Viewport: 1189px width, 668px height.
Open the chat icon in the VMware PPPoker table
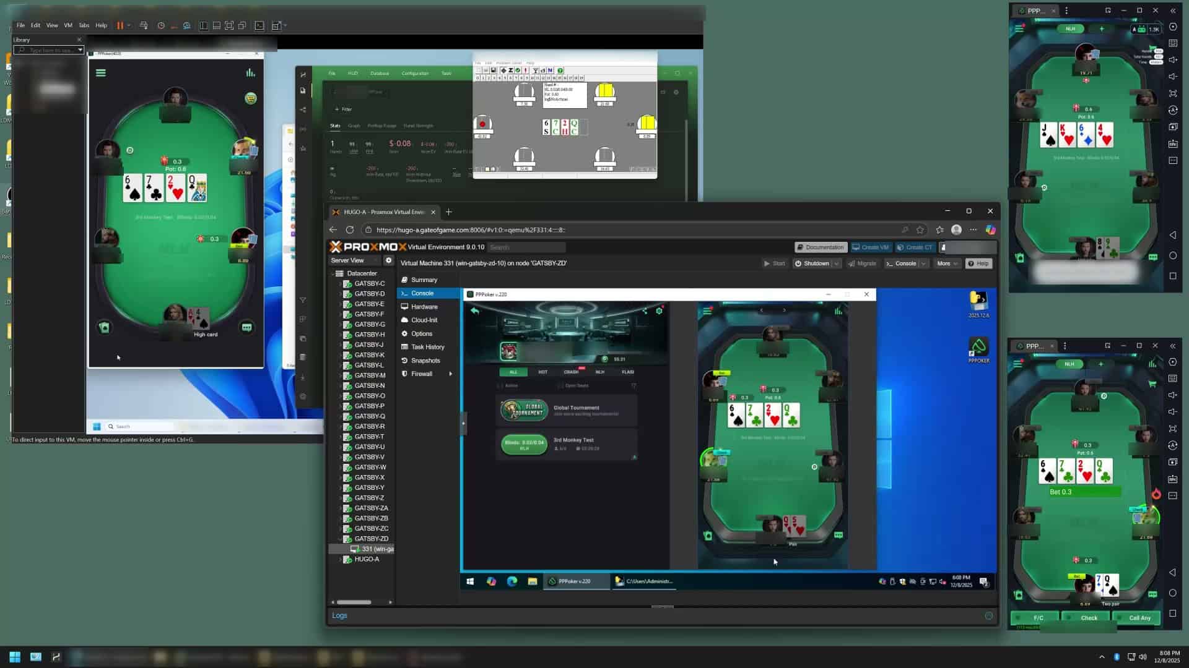(246, 327)
